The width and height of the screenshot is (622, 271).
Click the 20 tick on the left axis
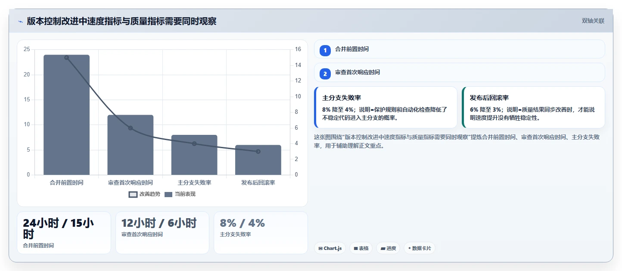(x=27, y=75)
